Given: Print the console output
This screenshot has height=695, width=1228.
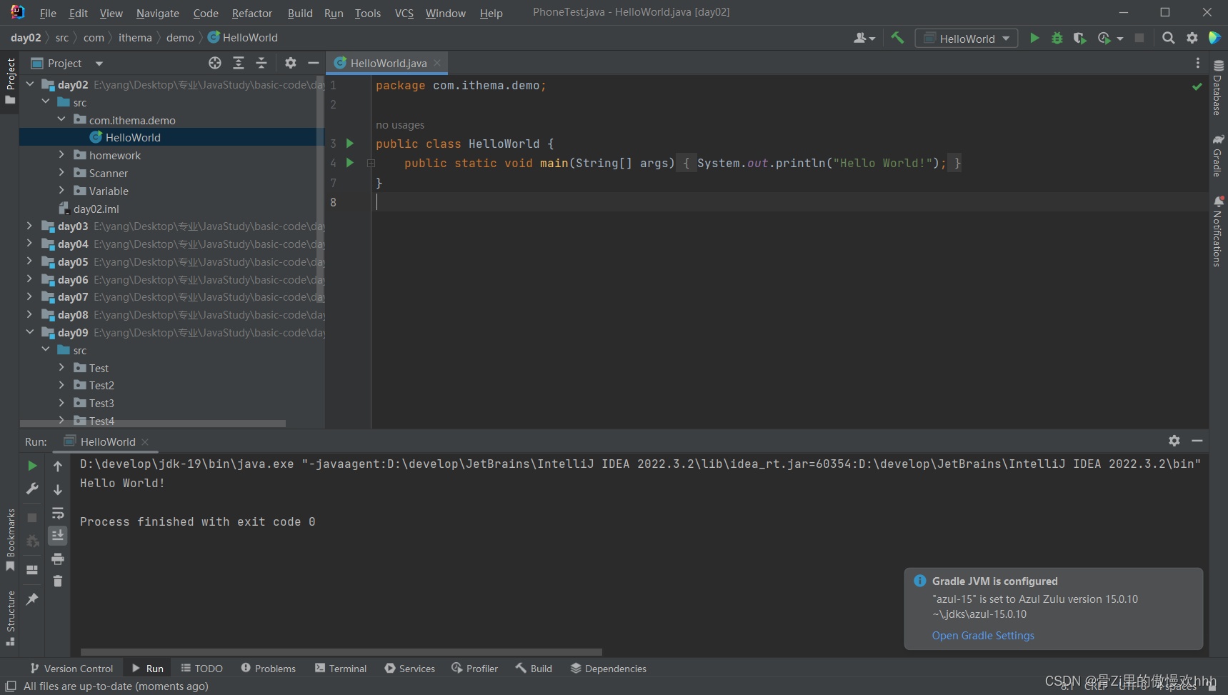Looking at the screenshot, I should [58, 559].
